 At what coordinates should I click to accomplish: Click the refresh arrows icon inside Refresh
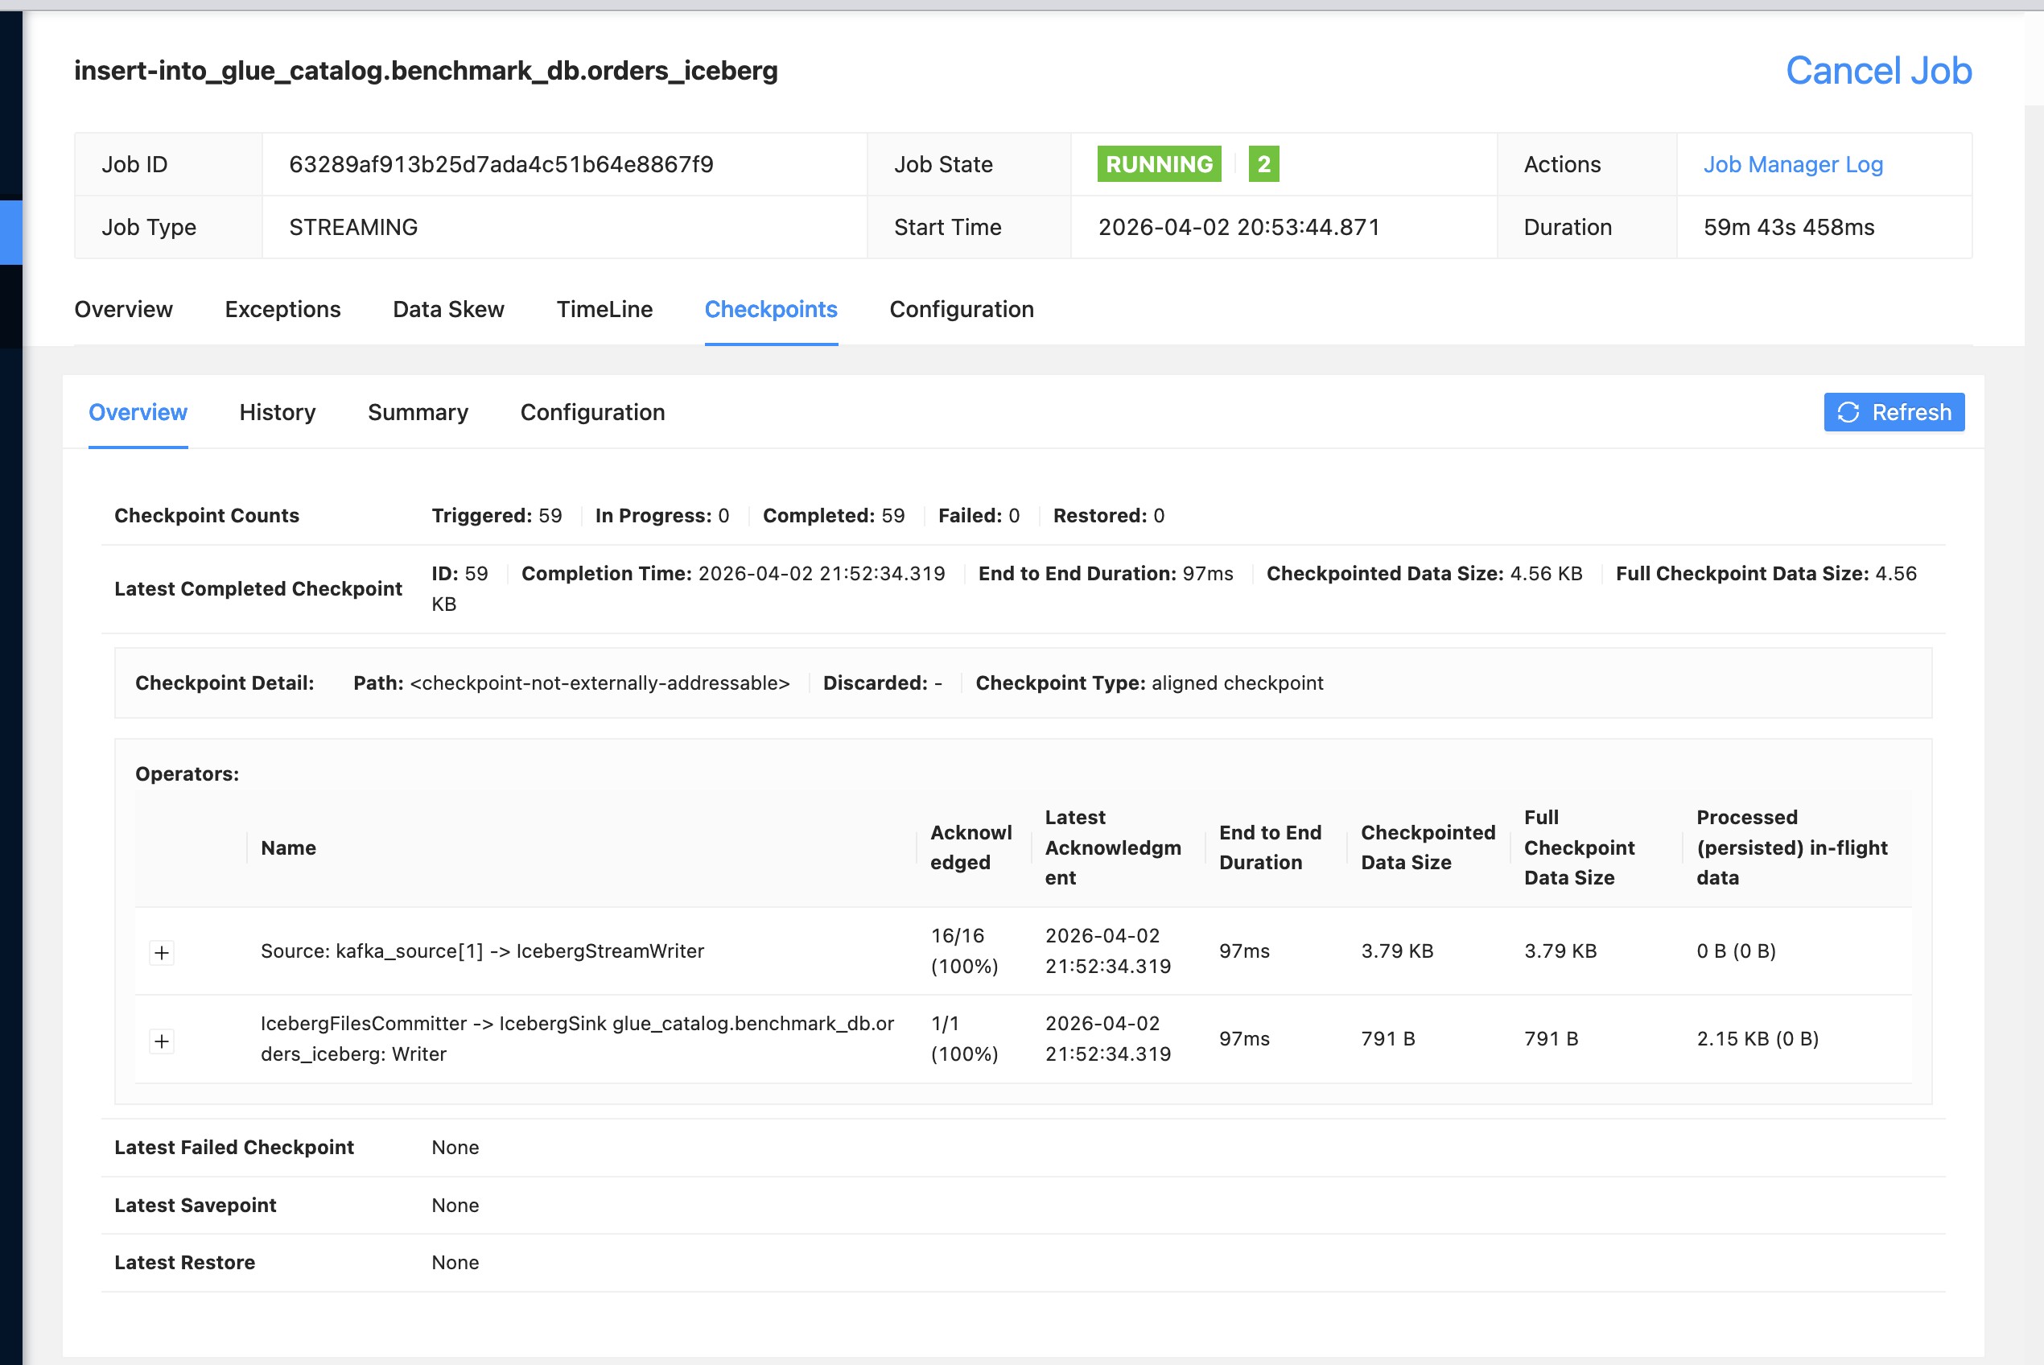[1848, 412]
